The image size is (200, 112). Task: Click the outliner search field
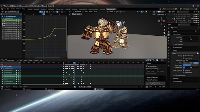pos(183,12)
